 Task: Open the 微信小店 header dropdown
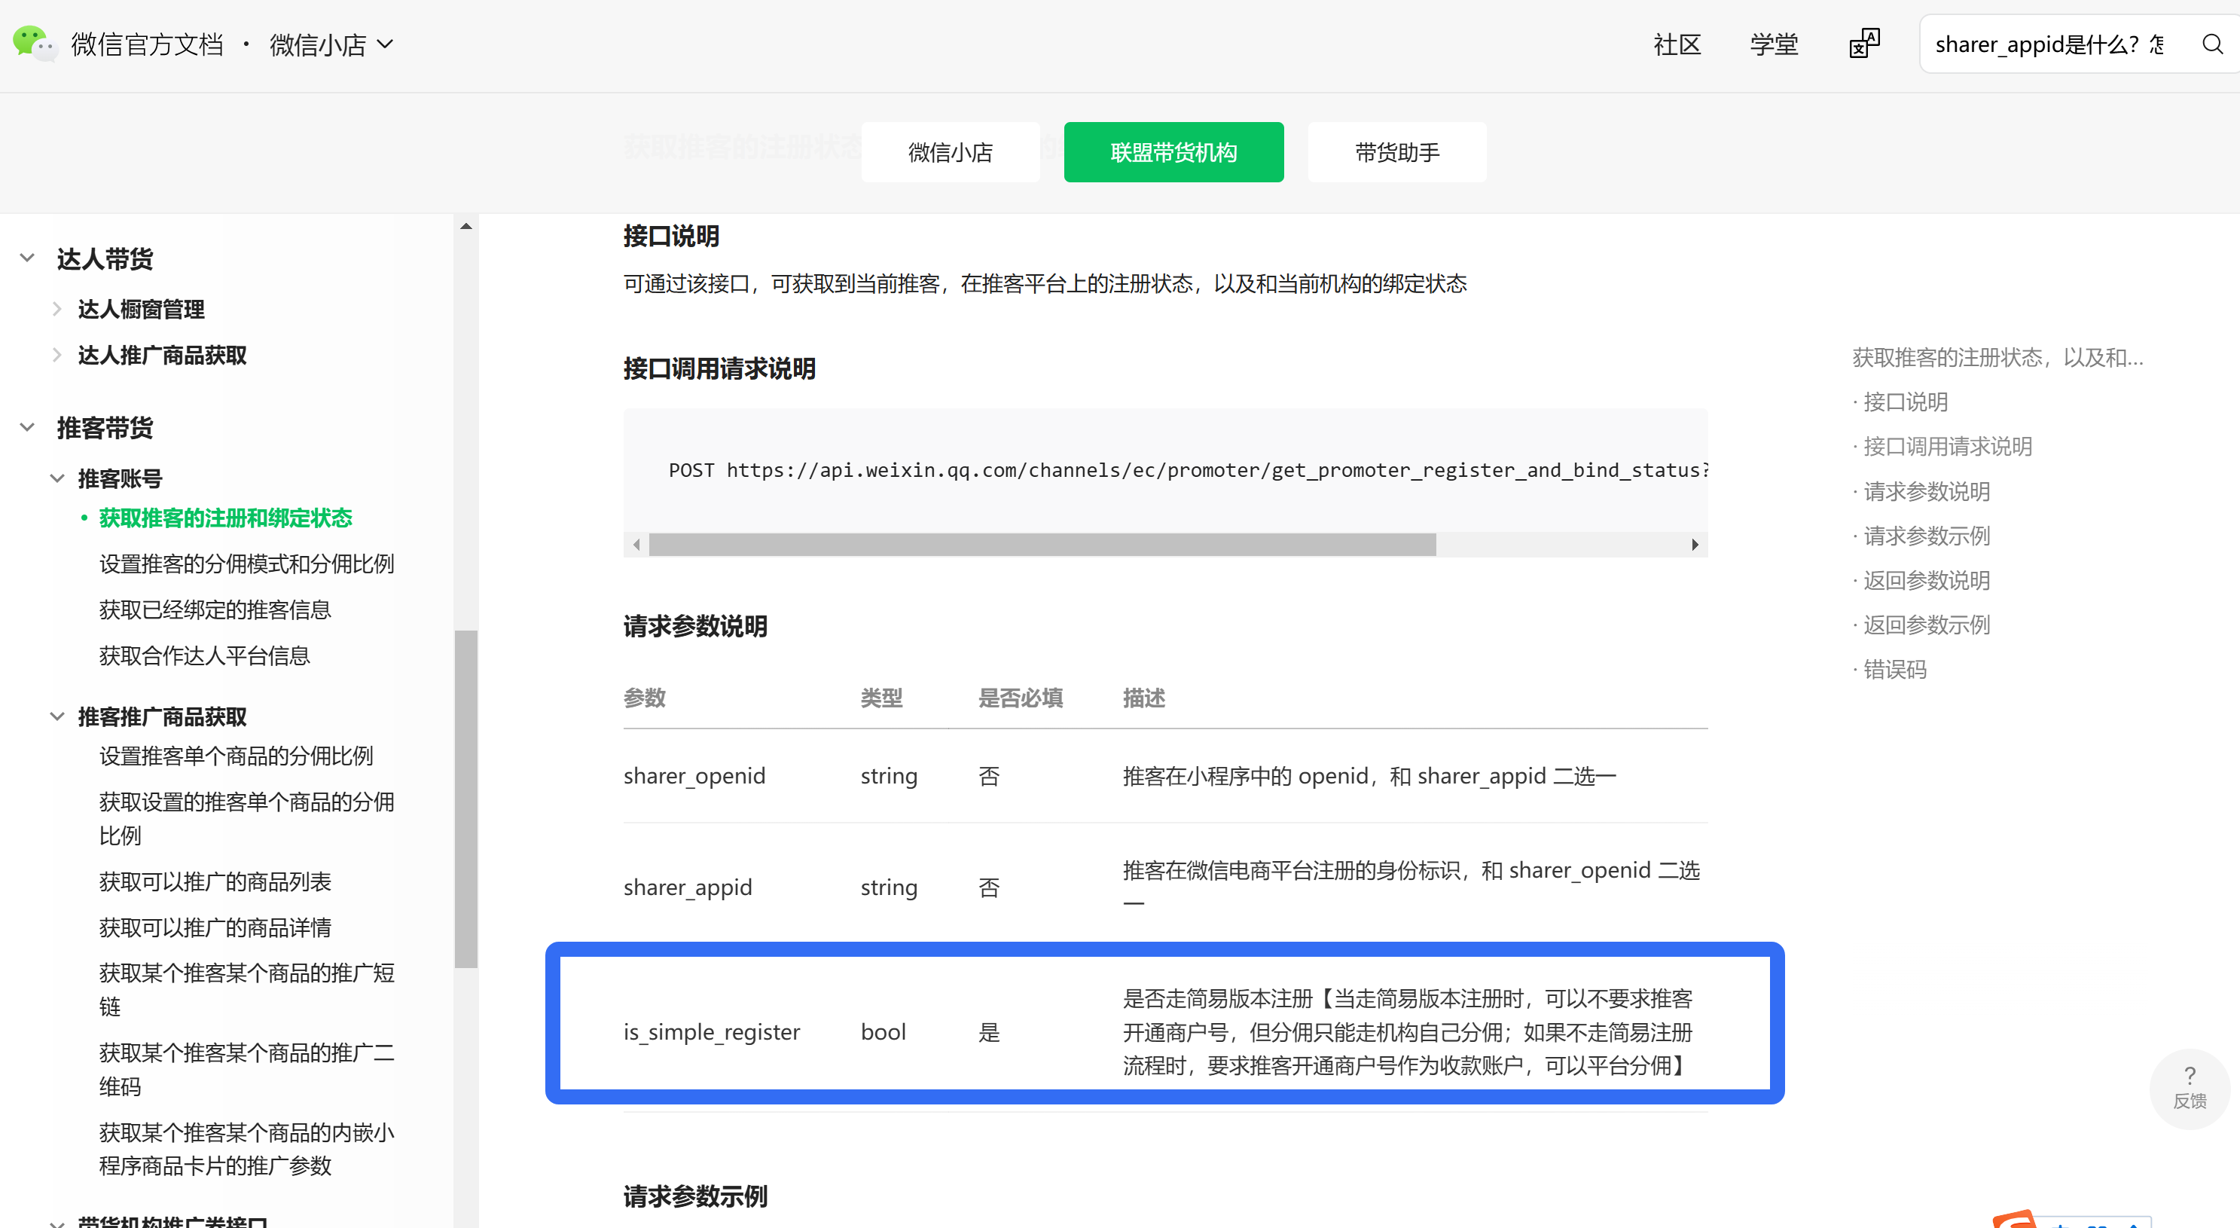click(x=331, y=44)
